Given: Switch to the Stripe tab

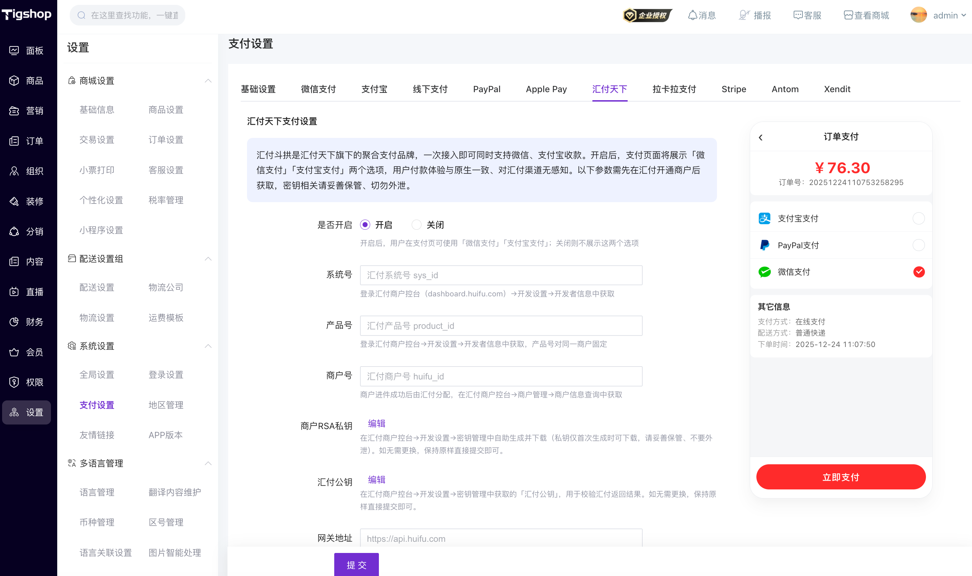Looking at the screenshot, I should (x=733, y=89).
